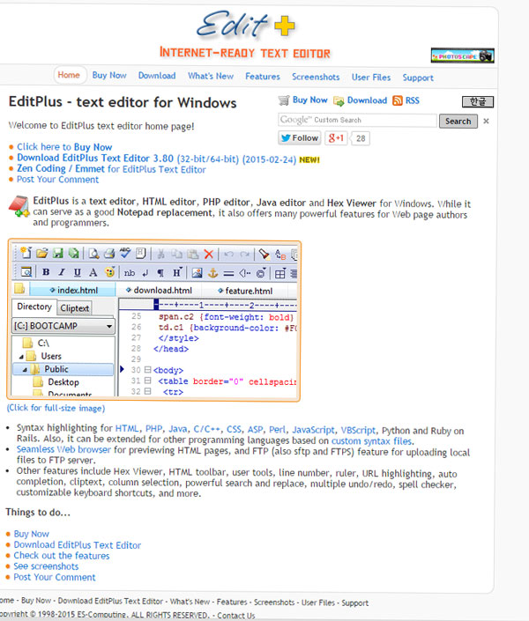Click the "Check out the features" link
Viewport: 529px width, 621px height.
[62, 556]
